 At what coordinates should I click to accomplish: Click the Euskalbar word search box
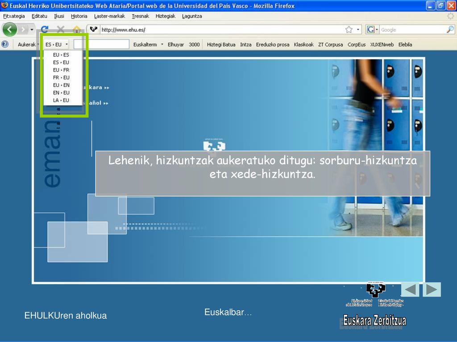point(101,44)
